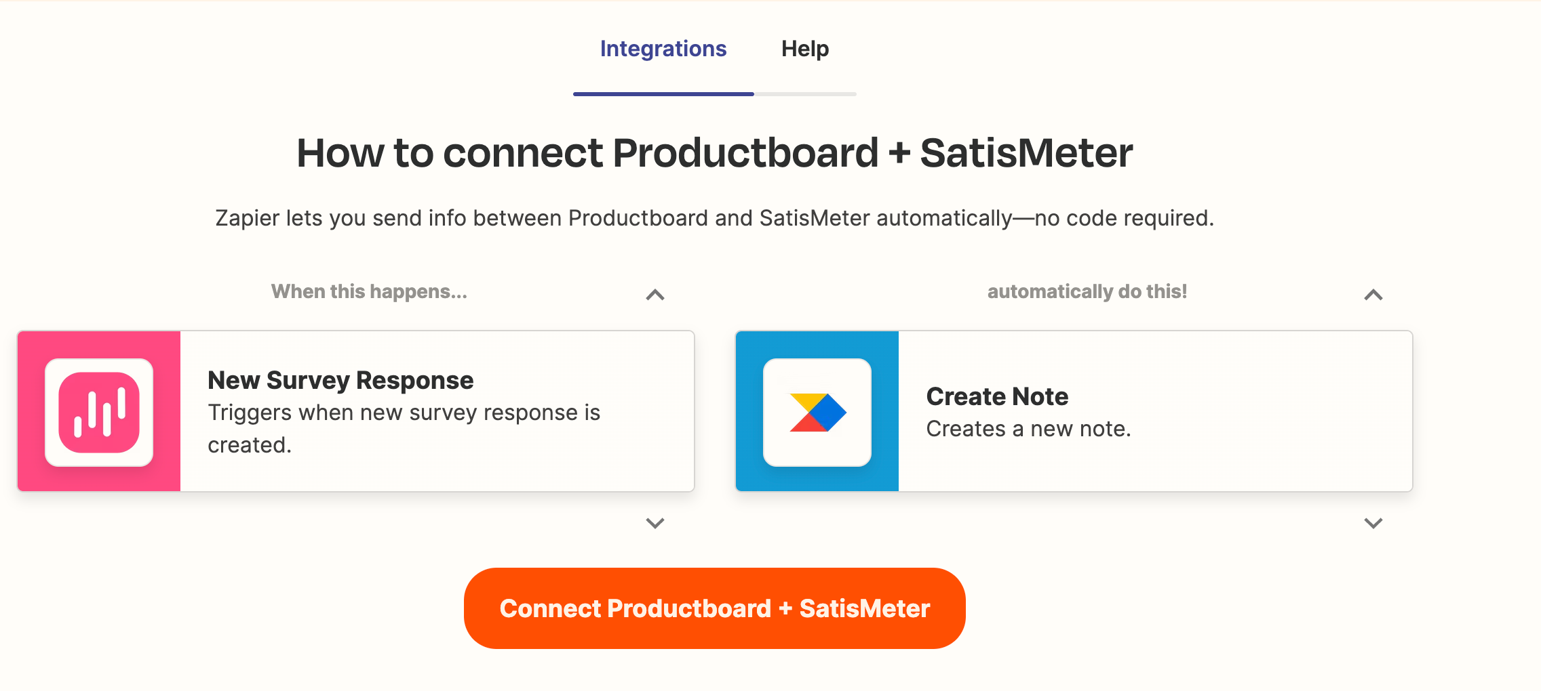The height and width of the screenshot is (691, 1541).
Task: Click Connect Productboard + SatisMeter
Action: (x=714, y=608)
